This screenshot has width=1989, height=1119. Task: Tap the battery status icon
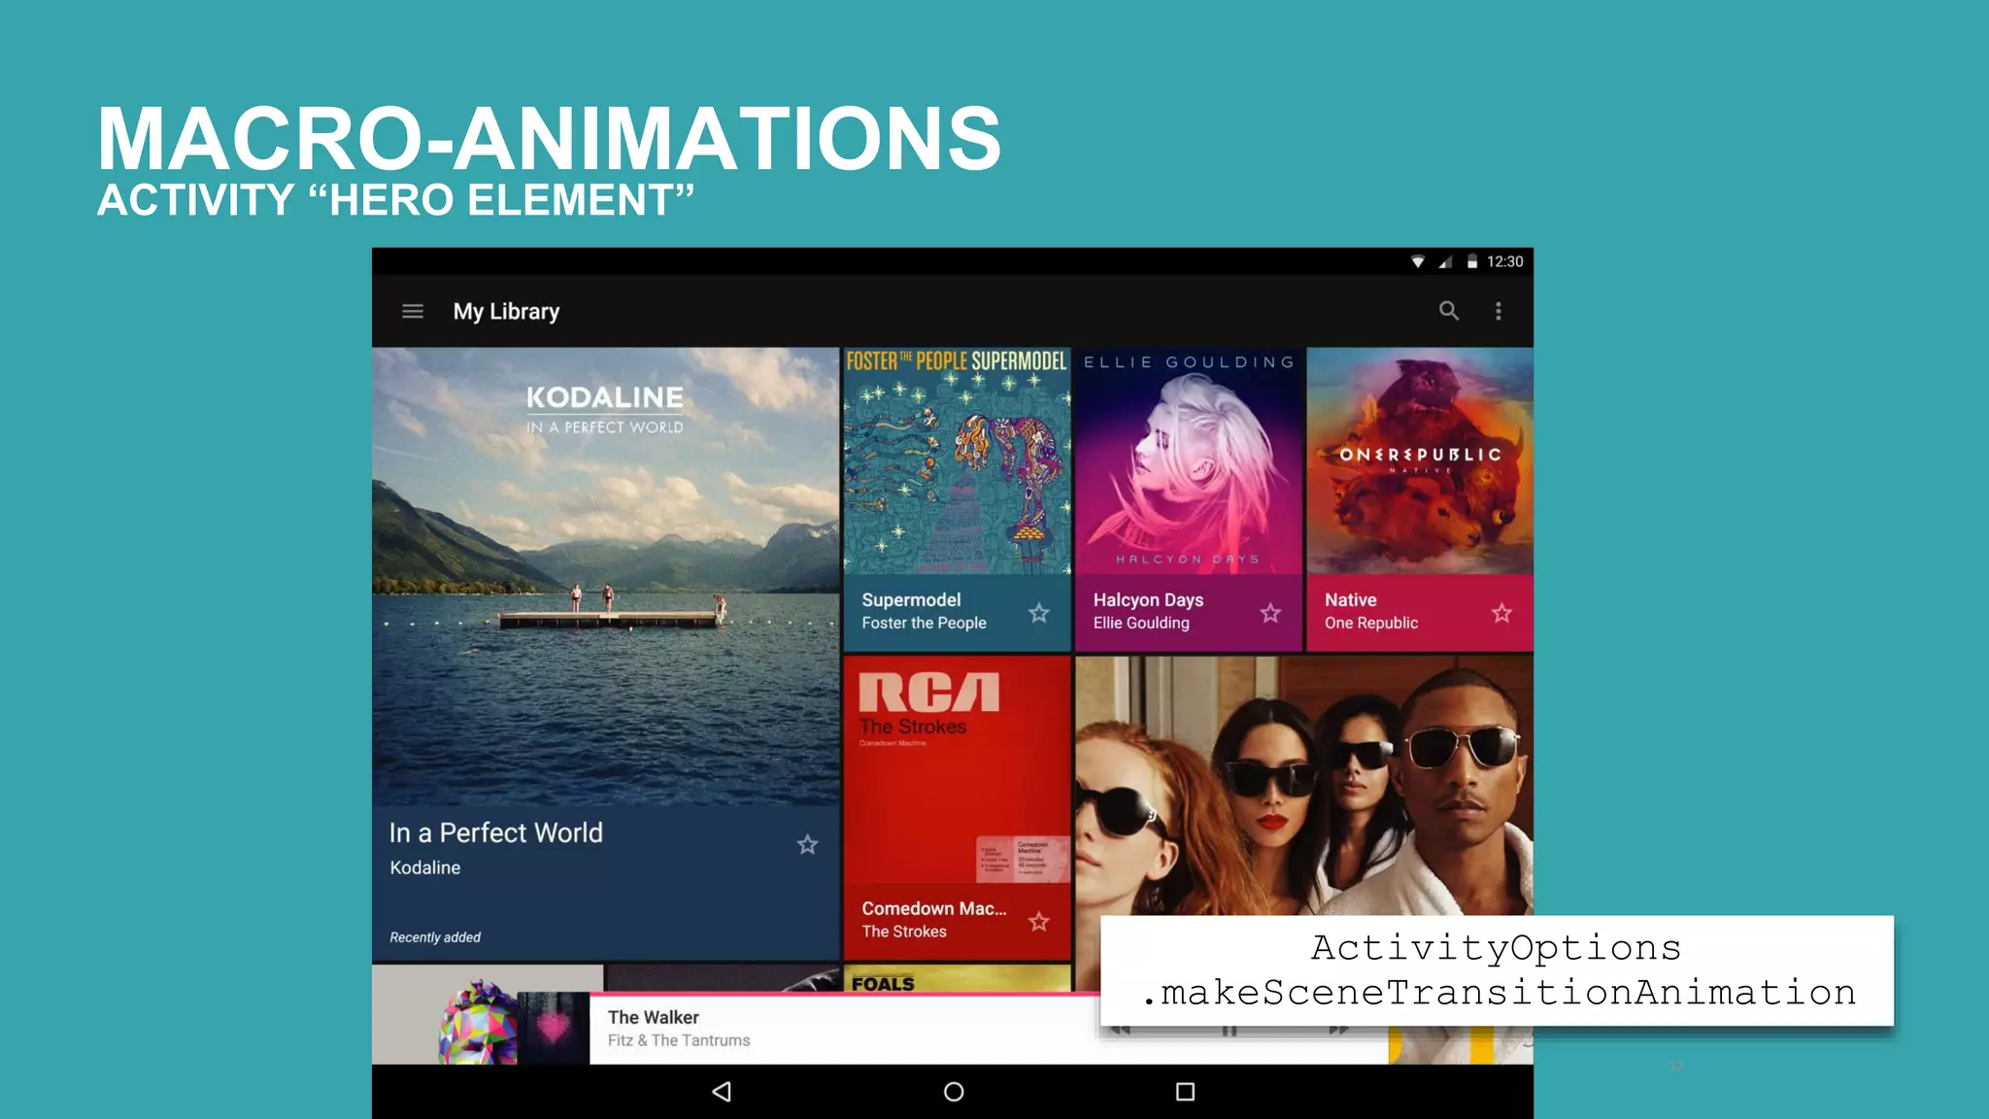(x=1472, y=261)
